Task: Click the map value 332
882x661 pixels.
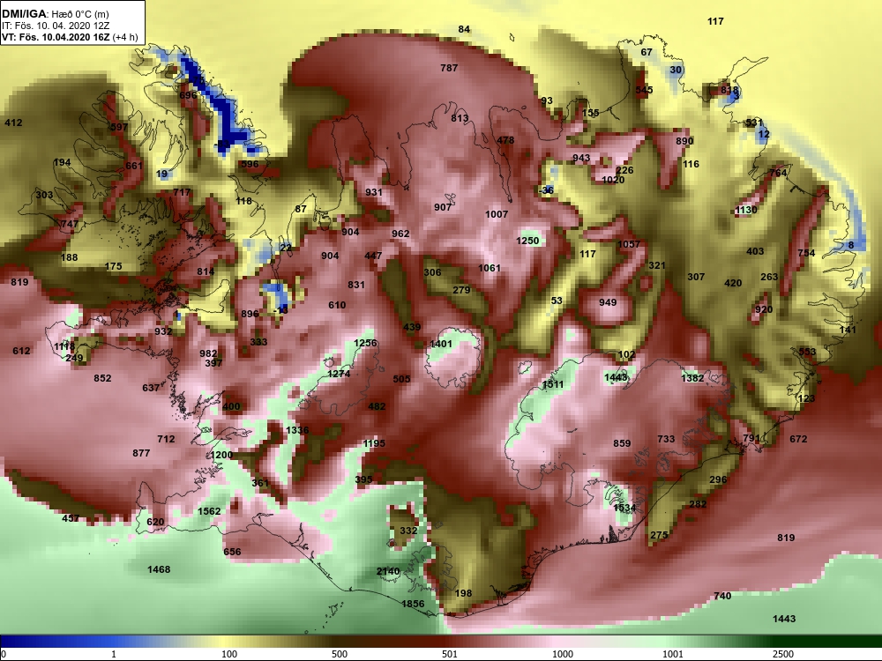Action: 408,531
